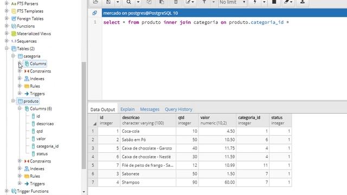The height and width of the screenshot is (195, 347).
Task: Click the Filter funnel icon
Action: click(x=204, y=2)
